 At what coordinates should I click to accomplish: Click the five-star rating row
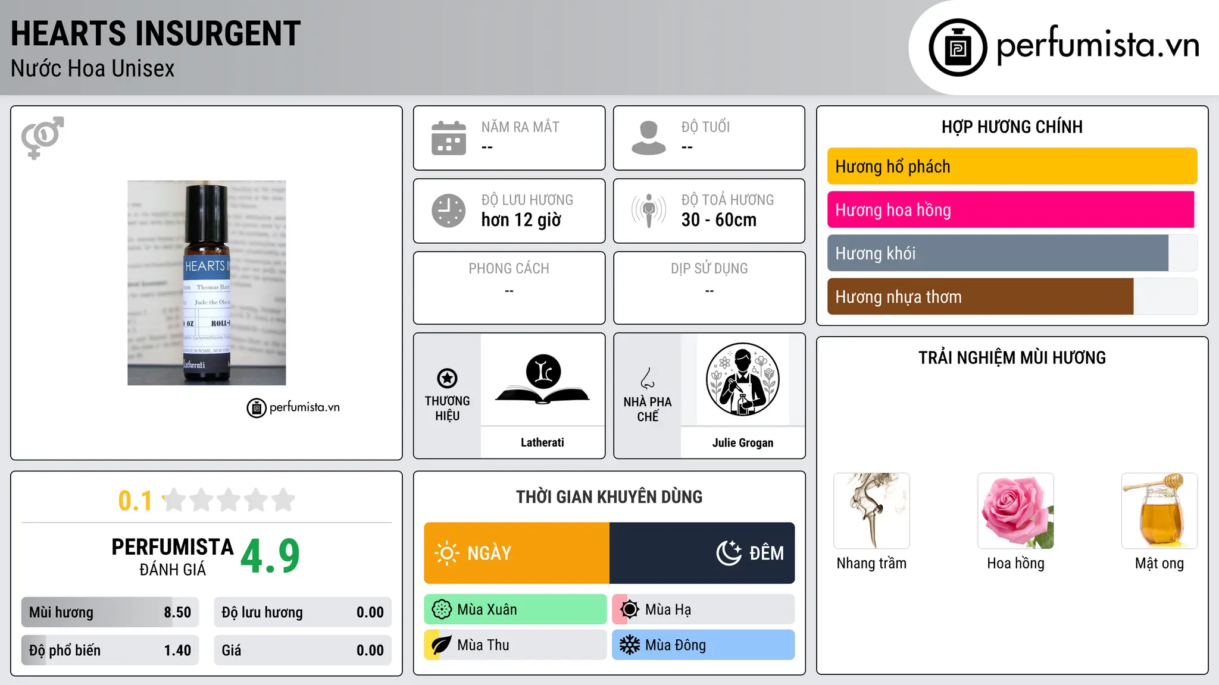(229, 500)
